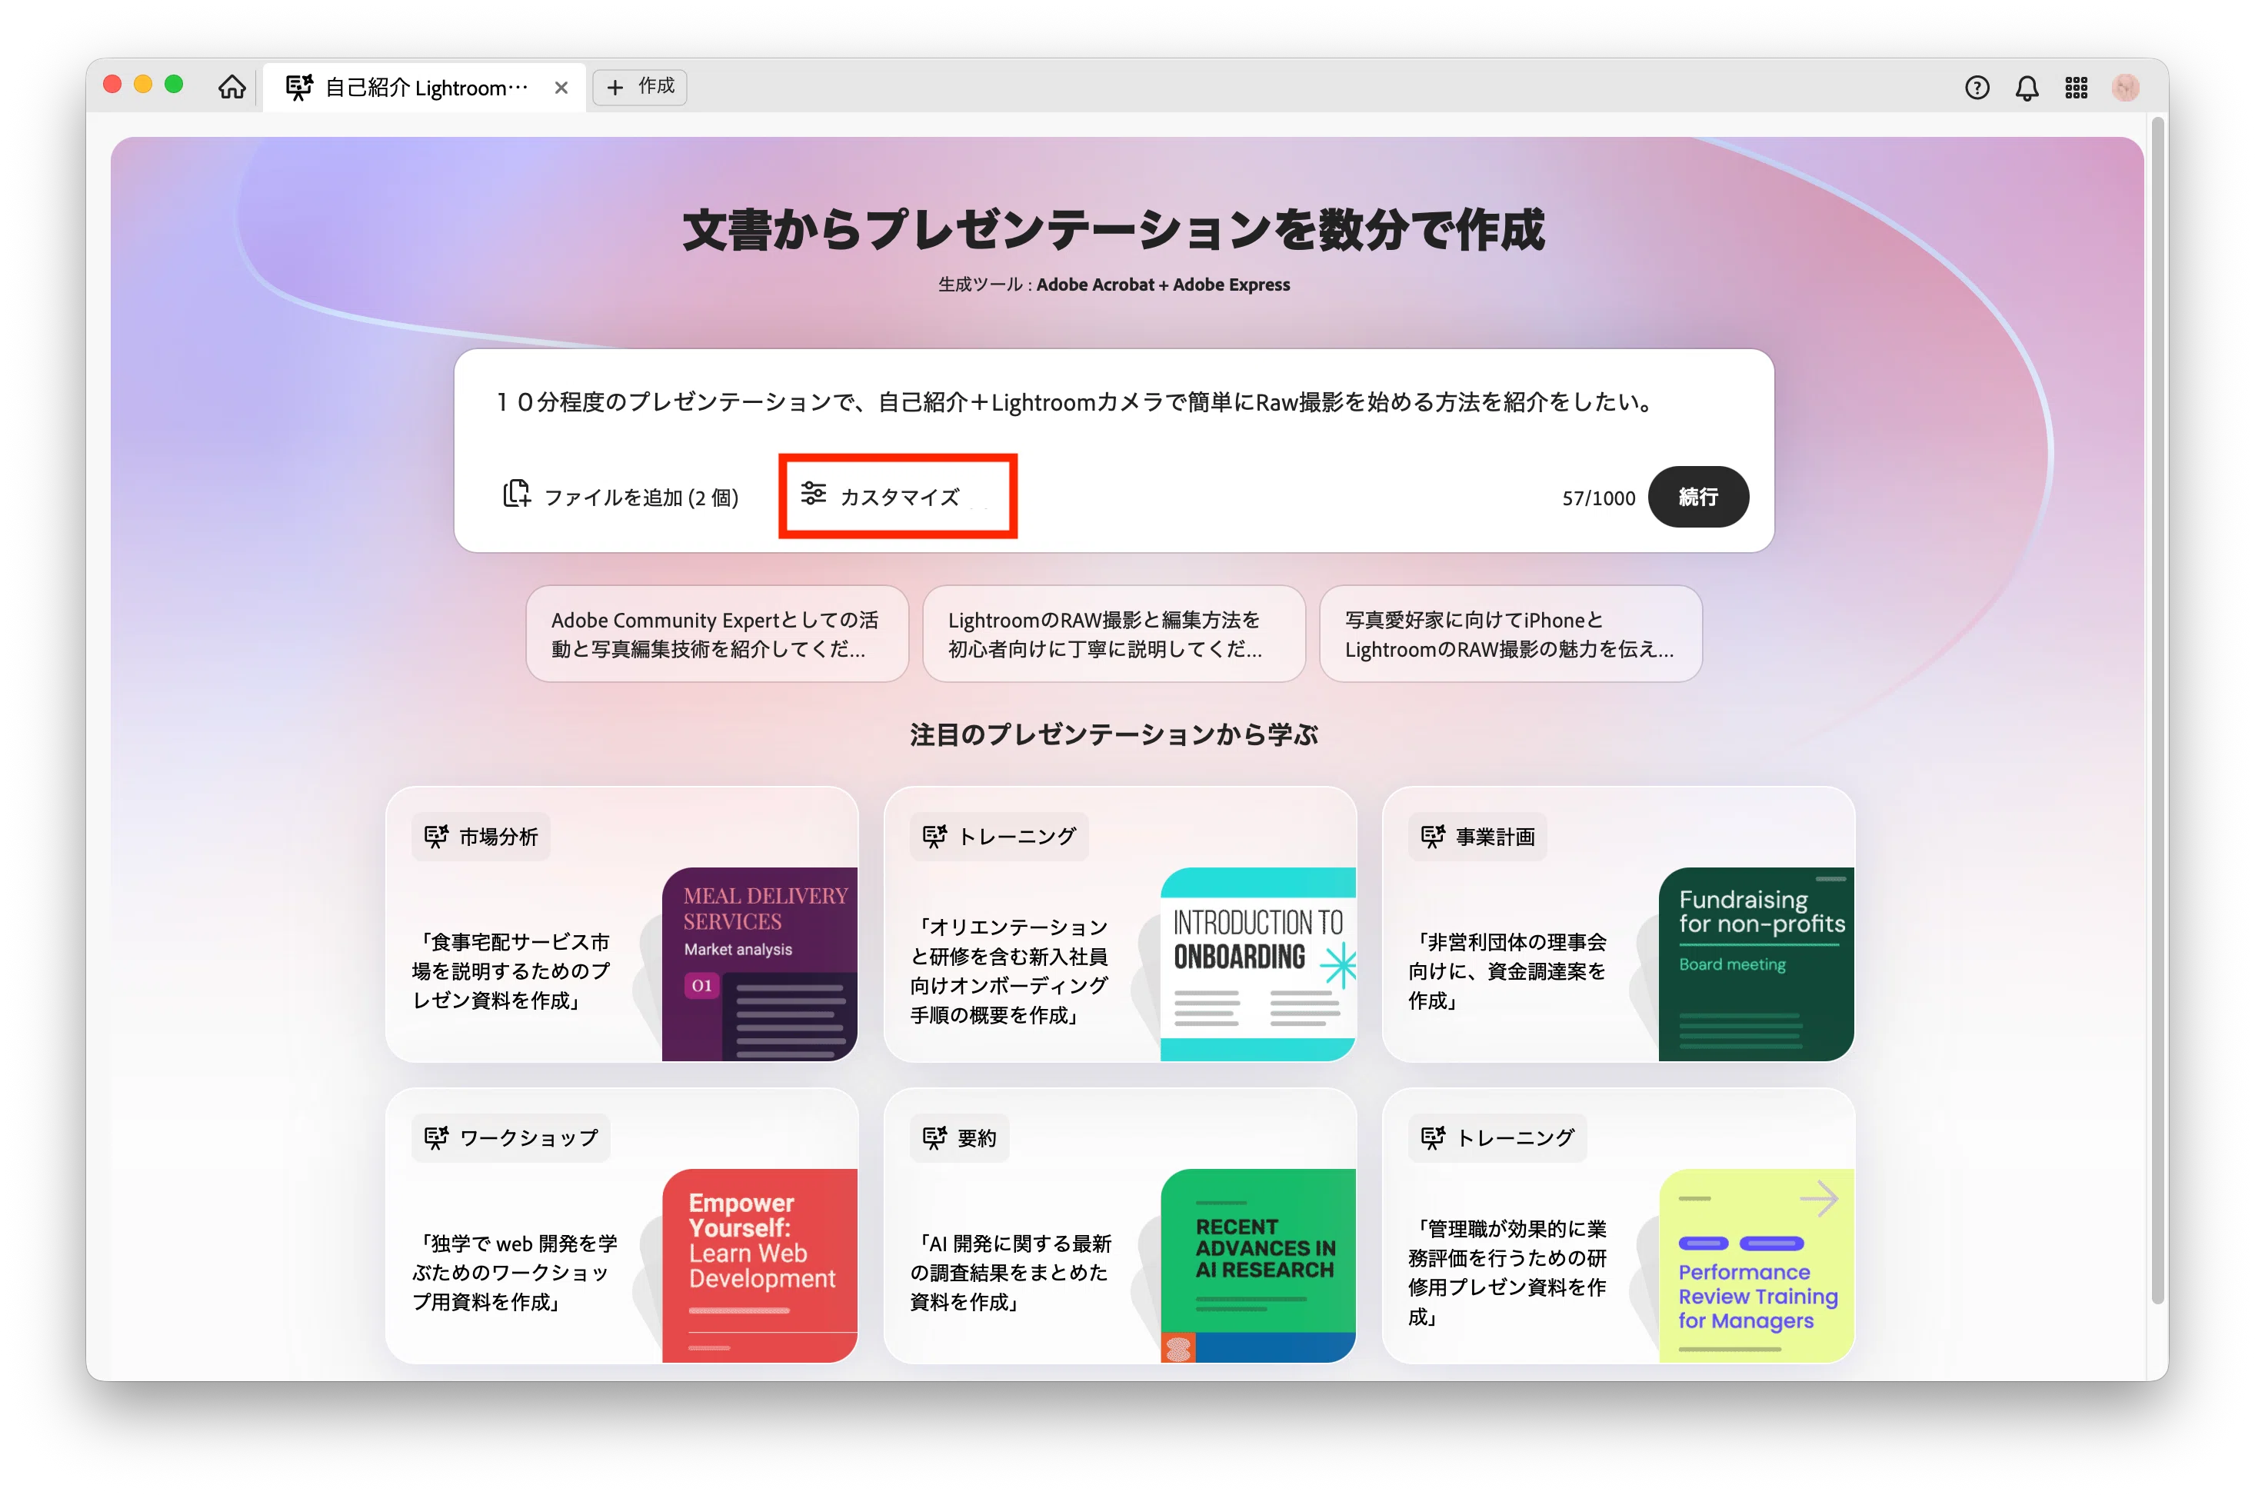Open the notifications bell
The width and height of the screenshot is (2255, 1495).
[2026, 88]
